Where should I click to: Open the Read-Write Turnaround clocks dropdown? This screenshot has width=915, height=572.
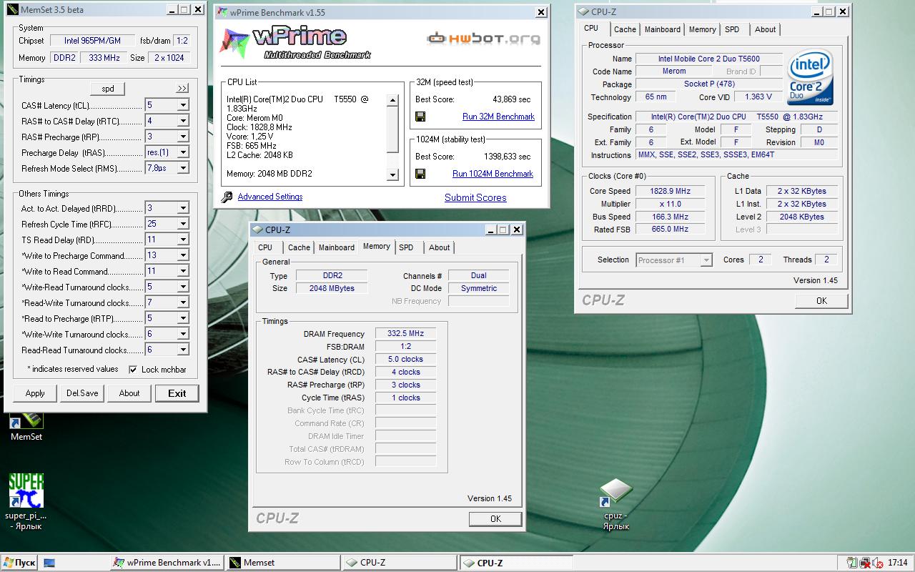[183, 302]
